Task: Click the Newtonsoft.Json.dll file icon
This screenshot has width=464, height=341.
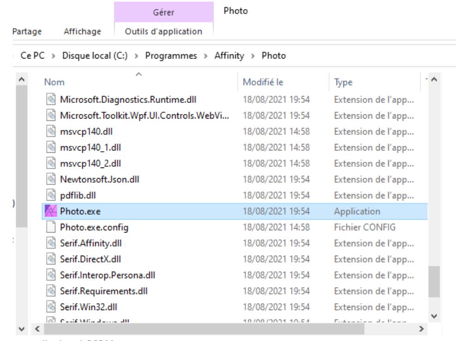Action: [51, 179]
